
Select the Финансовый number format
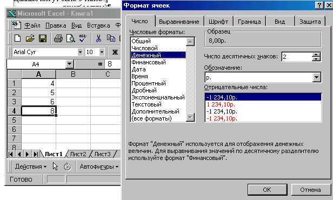click(158, 62)
